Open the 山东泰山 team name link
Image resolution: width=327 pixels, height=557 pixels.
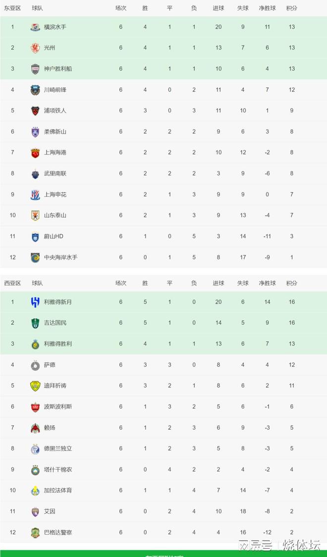pos(55,215)
